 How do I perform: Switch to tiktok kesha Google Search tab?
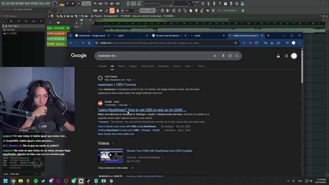[x=92, y=35]
